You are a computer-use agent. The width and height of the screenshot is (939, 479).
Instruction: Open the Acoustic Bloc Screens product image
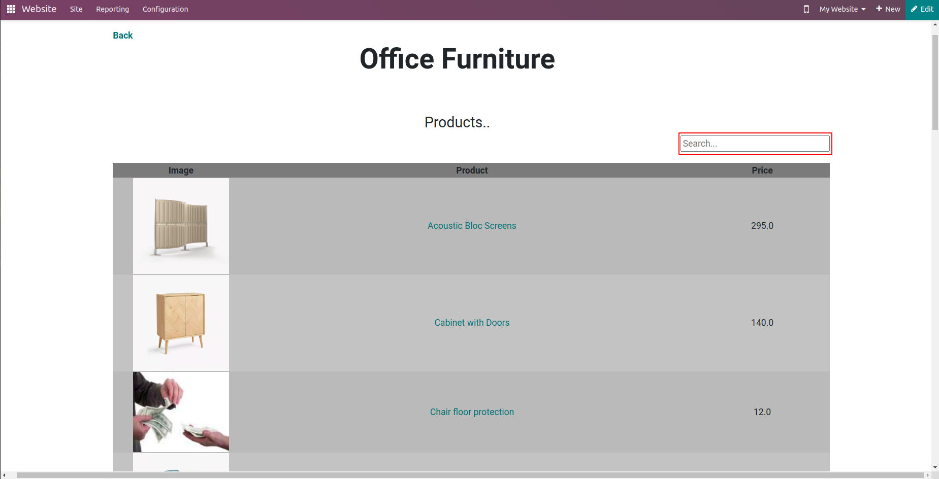[181, 226]
